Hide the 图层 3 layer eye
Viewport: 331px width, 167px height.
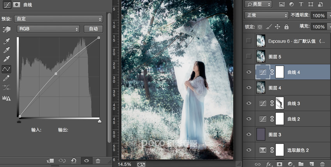(249, 134)
